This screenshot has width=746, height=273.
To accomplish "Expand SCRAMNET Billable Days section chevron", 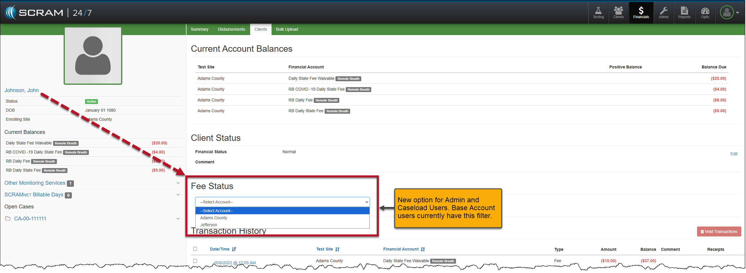I will [x=178, y=195].
